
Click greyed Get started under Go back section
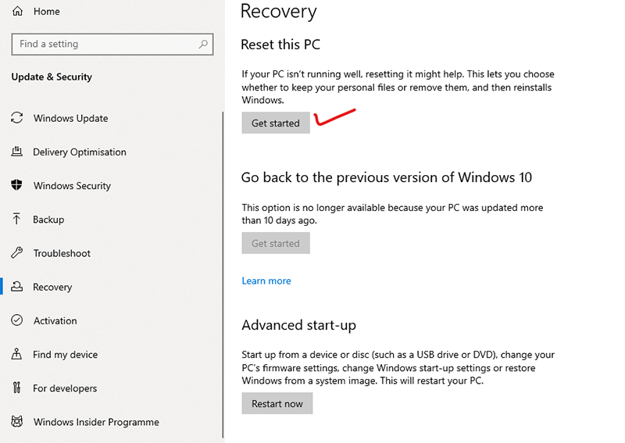(x=276, y=243)
